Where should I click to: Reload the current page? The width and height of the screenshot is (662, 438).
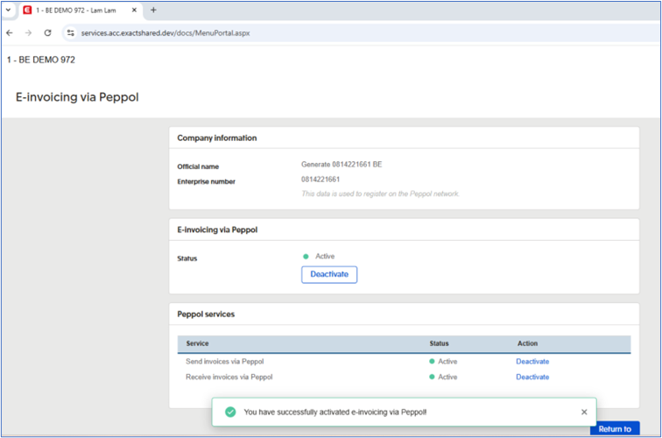pos(47,32)
